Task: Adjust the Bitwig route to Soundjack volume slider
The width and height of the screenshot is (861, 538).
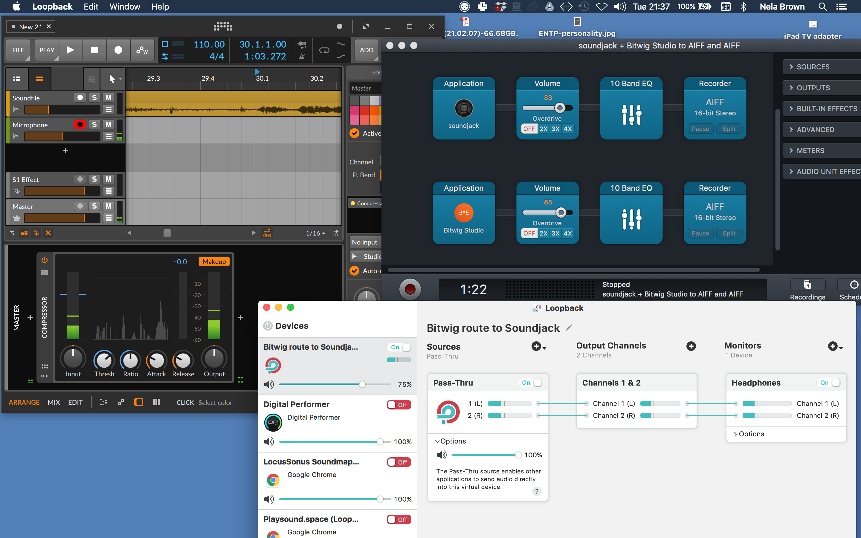Action: pyautogui.click(x=362, y=384)
